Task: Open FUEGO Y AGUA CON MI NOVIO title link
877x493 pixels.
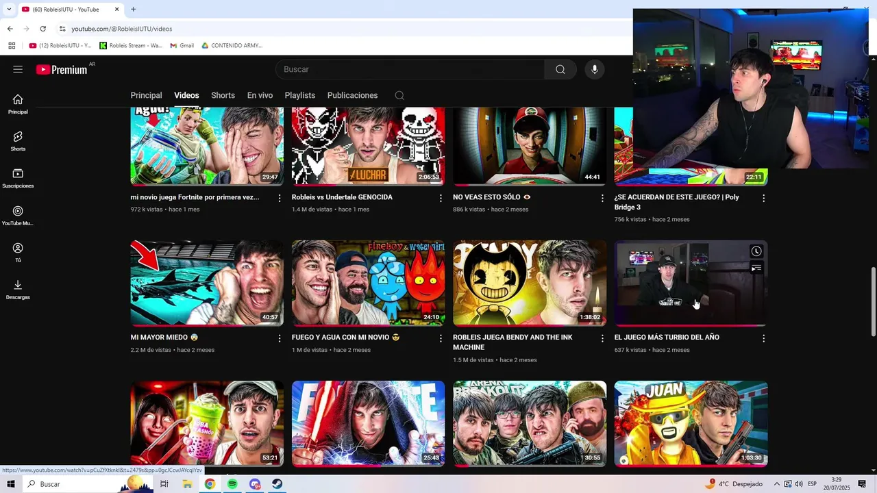Action: coord(345,338)
